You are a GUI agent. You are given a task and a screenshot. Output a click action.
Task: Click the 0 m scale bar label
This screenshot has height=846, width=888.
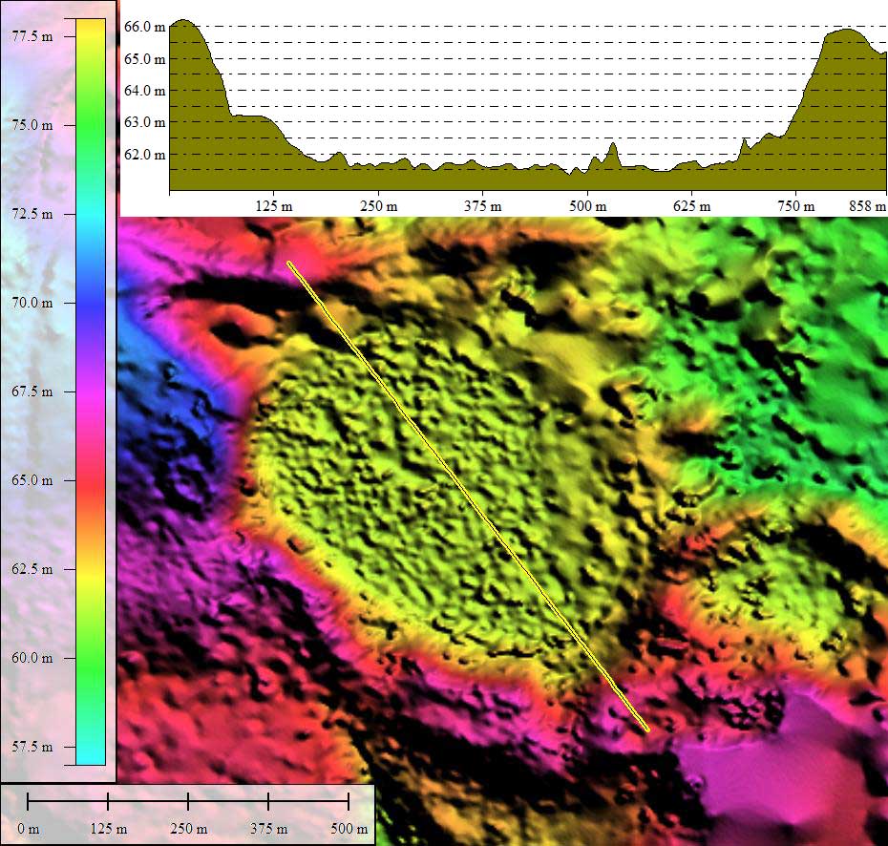[x=29, y=829]
